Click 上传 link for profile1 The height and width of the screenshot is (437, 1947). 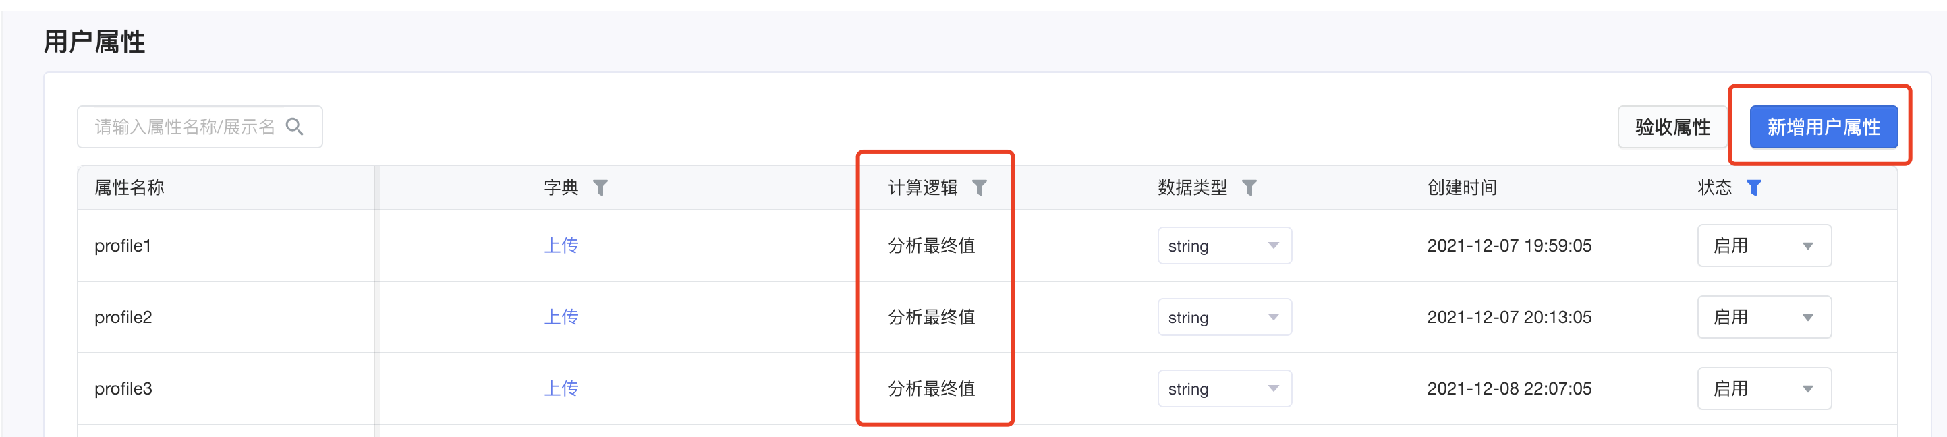561,245
